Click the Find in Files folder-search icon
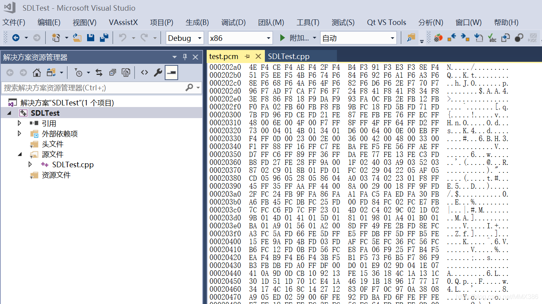The image size is (542, 304). pos(411,38)
